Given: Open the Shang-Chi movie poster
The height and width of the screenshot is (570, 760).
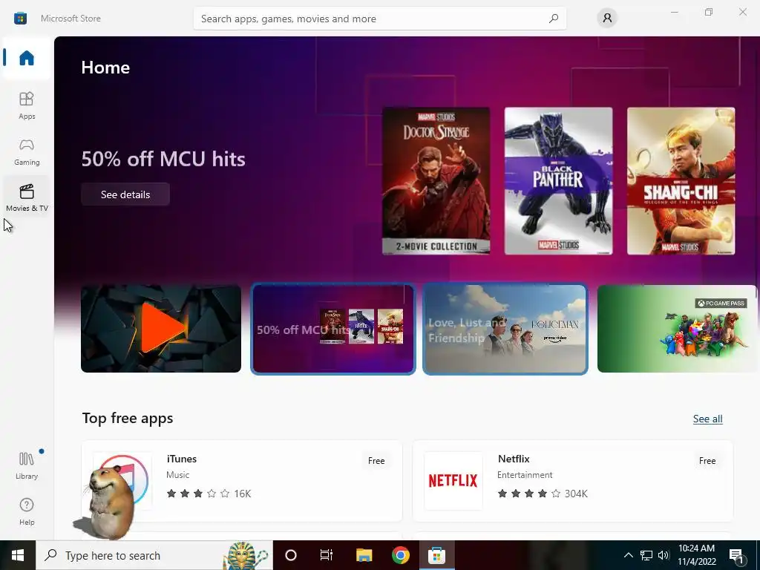Looking at the screenshot, I should pyautogui.click(x=681, y=181).
